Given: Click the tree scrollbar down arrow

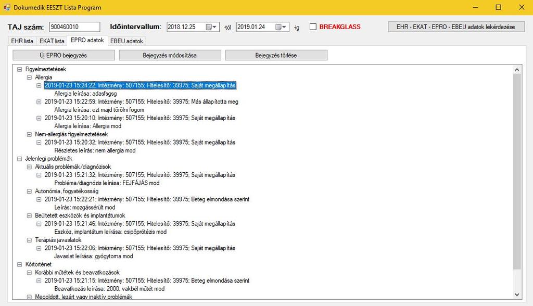Looking at the screenshot, I should (517, 295).
